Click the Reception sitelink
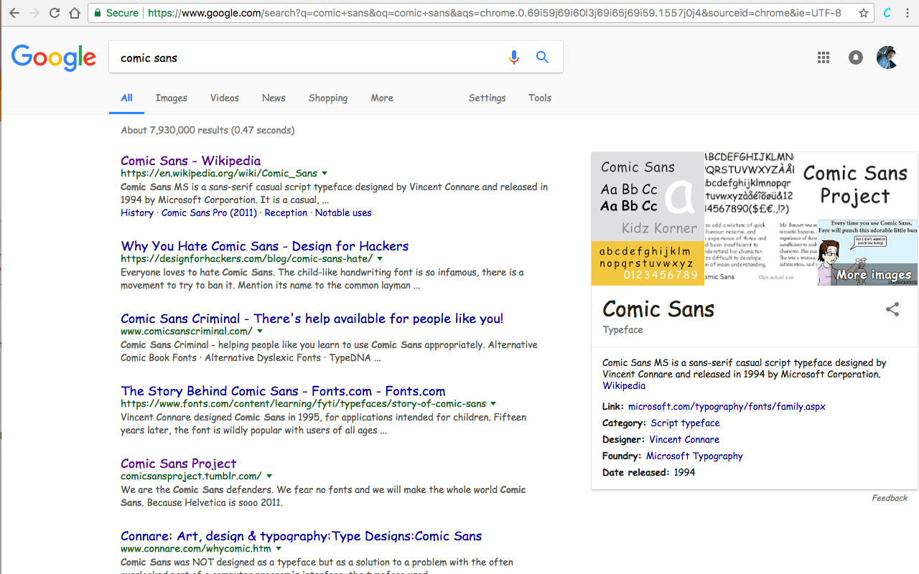Screen dimensions: 919x574 coord(286,213)
